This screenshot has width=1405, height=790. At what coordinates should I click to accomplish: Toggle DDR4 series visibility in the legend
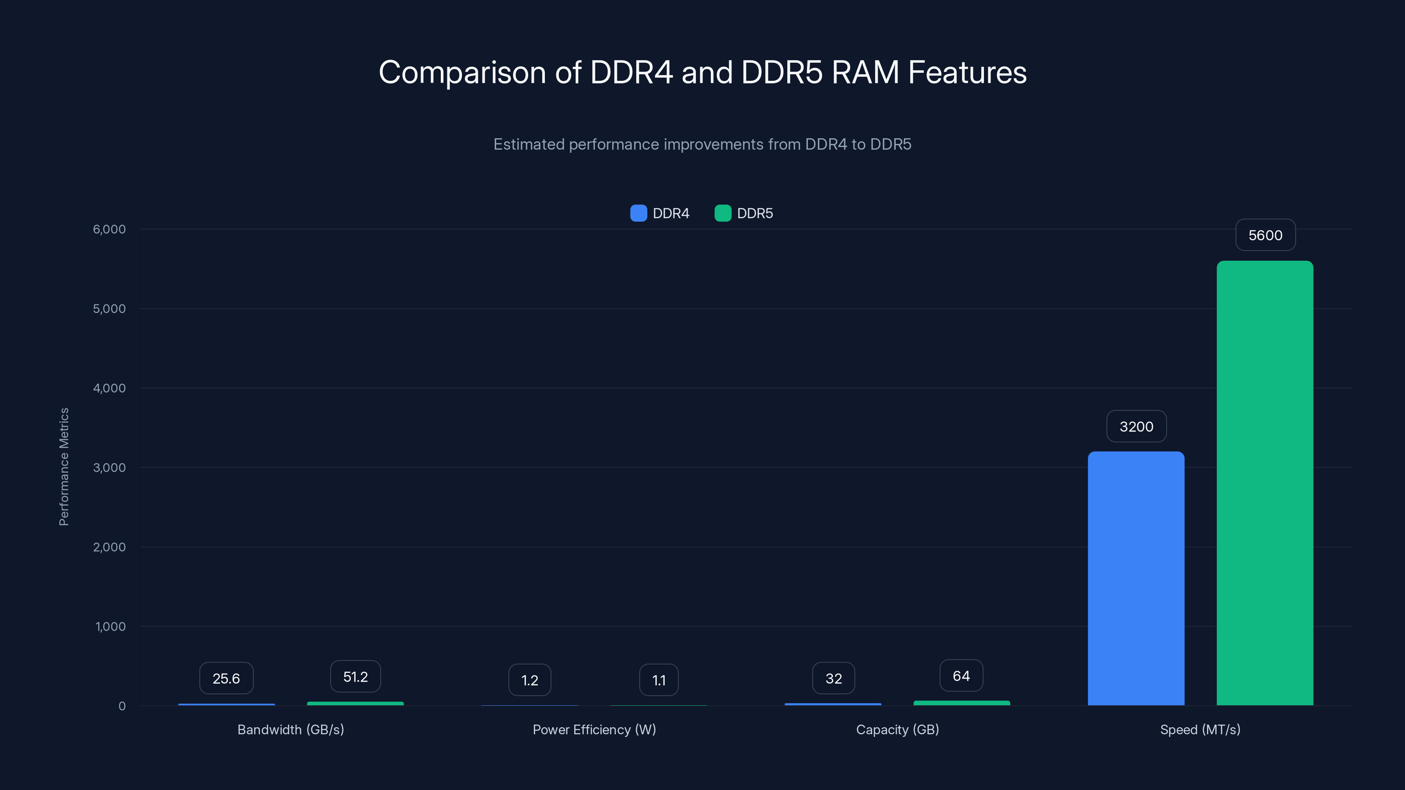coord(670,213)
